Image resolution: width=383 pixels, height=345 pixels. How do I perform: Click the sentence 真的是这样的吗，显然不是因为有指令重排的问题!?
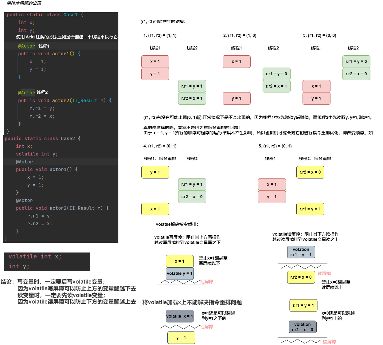pos(192,127)
